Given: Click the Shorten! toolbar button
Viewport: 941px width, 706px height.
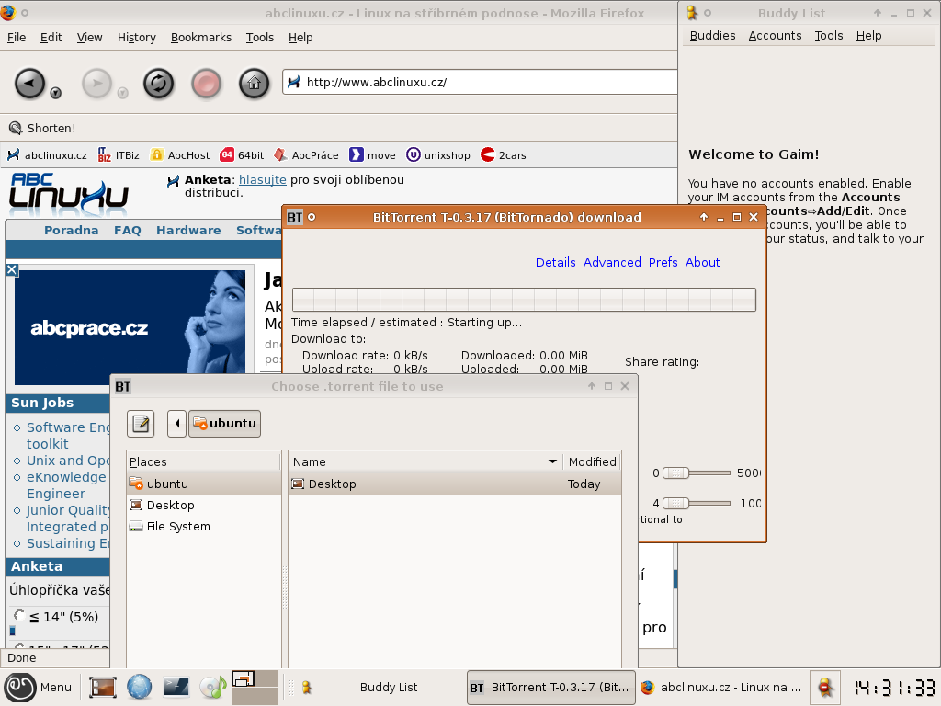Looking at the screenshot, I should [42, 128].
